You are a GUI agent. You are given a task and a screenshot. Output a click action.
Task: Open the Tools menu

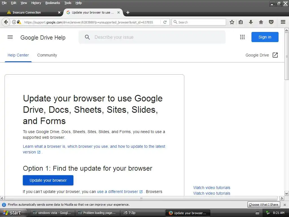point(68,3)
